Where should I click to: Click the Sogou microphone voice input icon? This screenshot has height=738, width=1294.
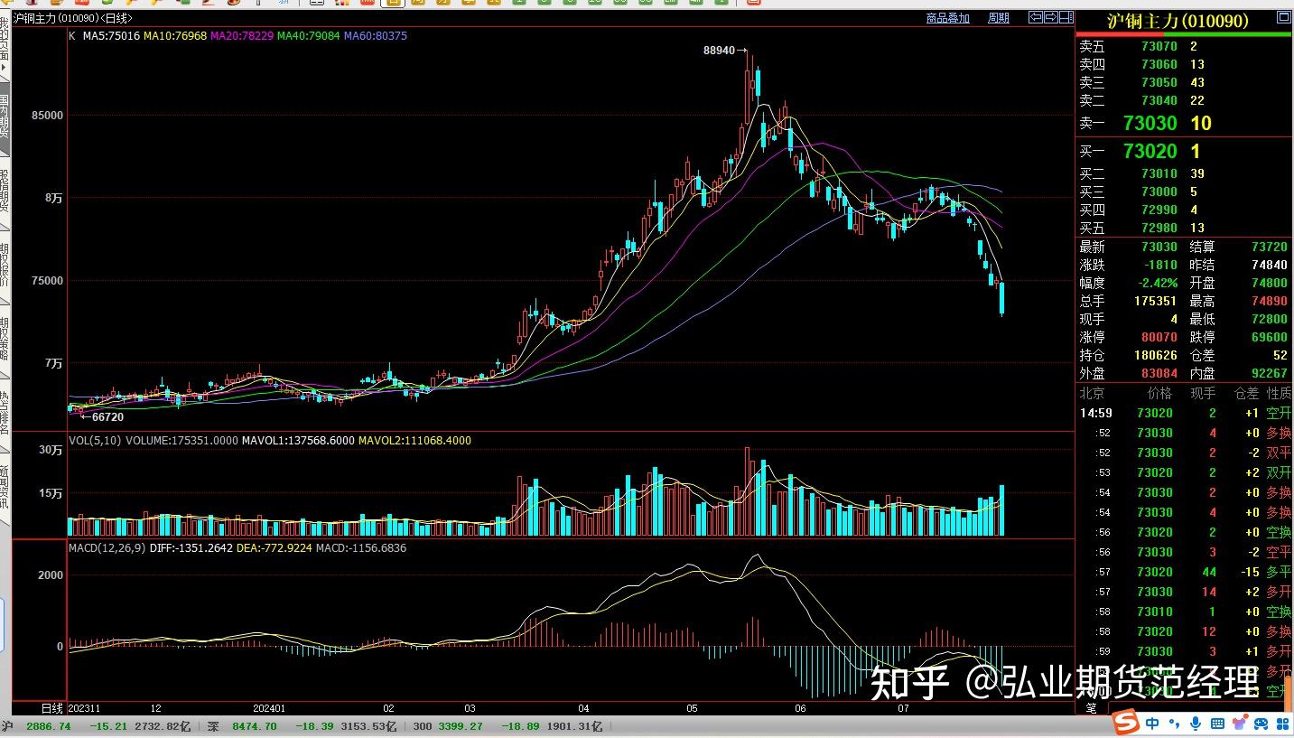pyautogui.click(x=1195, y=724)
